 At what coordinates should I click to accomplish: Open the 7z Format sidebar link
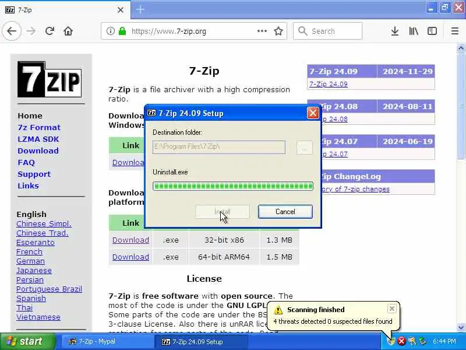(39, 127)
